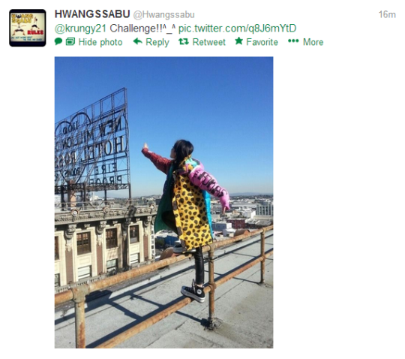This screenshot has width=405, height=359.
Task: Hide photo via the text toggle
Action: (100, 42)
